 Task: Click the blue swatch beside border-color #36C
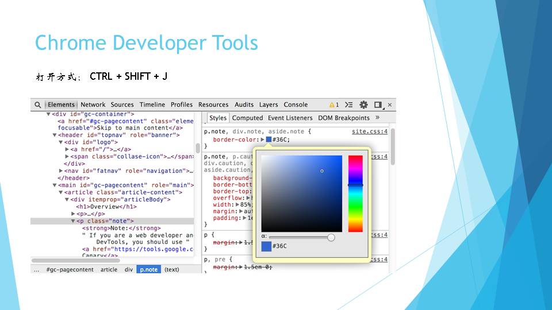[269, 139]
